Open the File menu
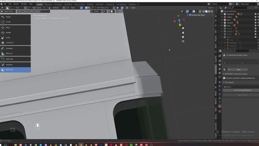 pyautogui.click(x=5, y=4)
